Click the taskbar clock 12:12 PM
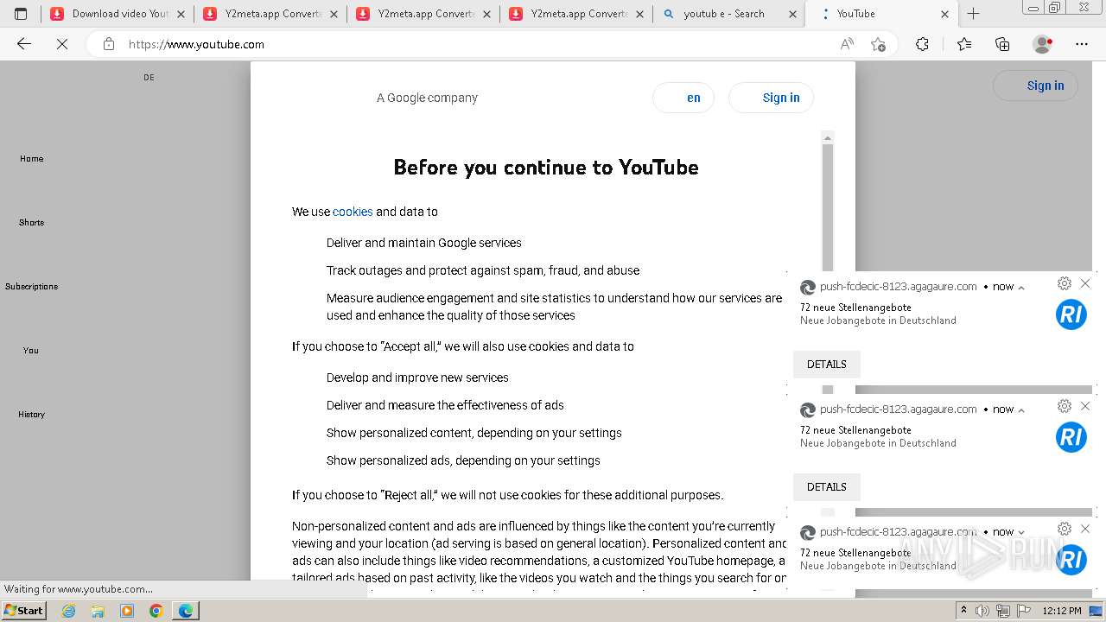The width and height of the screenshot is (1106, 622). coord(1062,611)
